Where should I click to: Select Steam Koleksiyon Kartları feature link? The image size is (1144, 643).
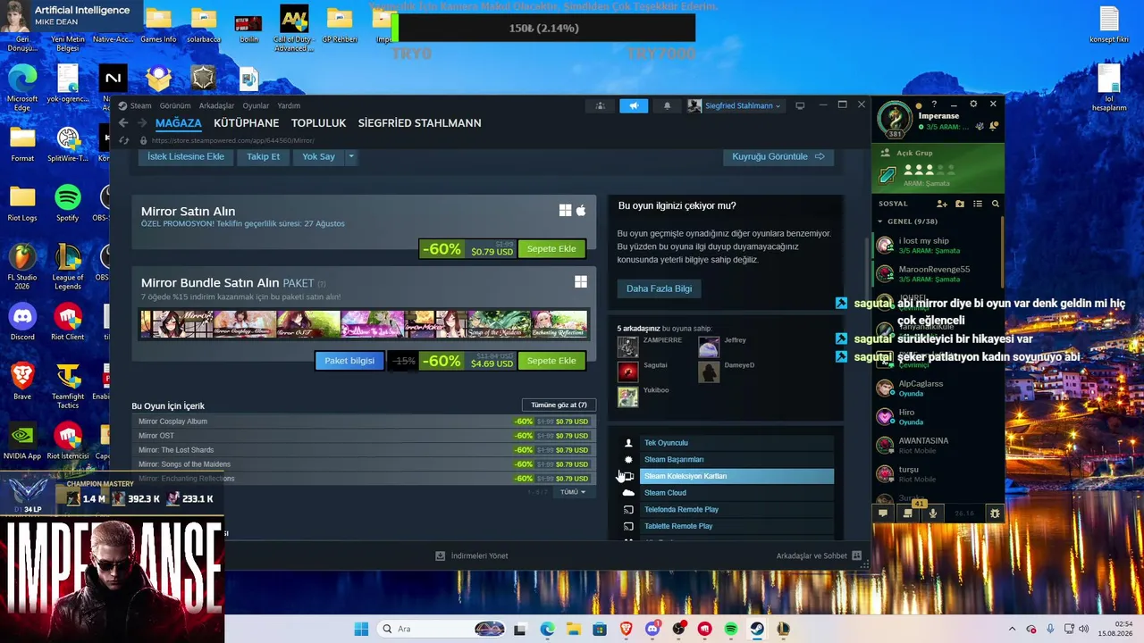736,476
